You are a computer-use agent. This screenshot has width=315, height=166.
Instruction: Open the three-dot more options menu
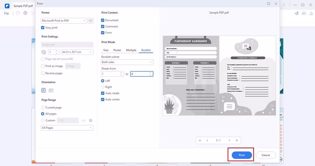284,5
